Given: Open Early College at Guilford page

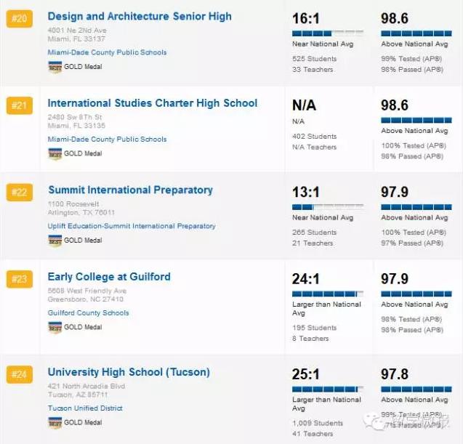Looking at the screenshot, I should [x=109, y=276].
